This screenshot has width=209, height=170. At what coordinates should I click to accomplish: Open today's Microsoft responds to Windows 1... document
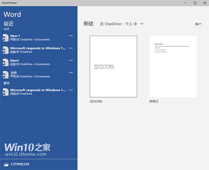click(38, 48)
